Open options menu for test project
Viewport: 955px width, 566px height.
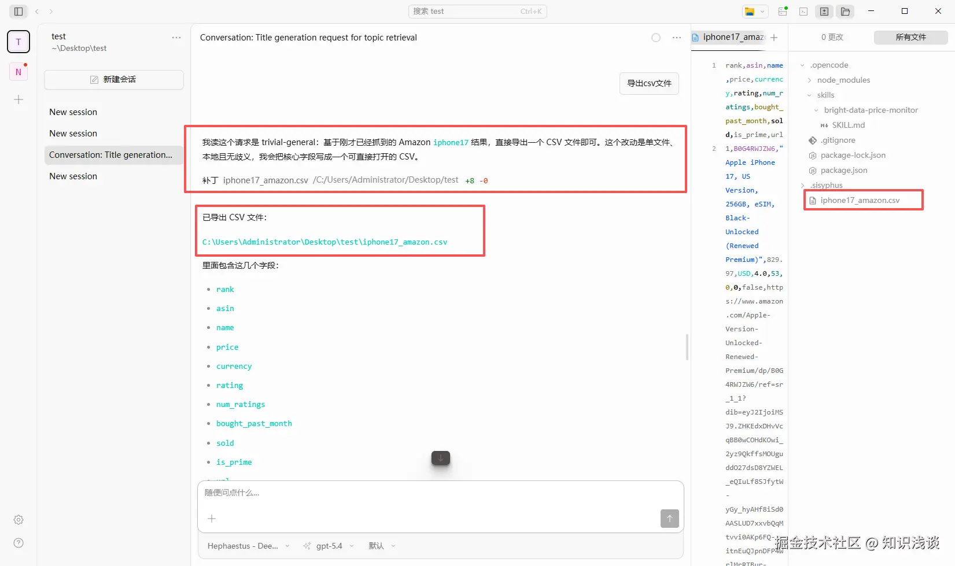(x=176, y=38)
